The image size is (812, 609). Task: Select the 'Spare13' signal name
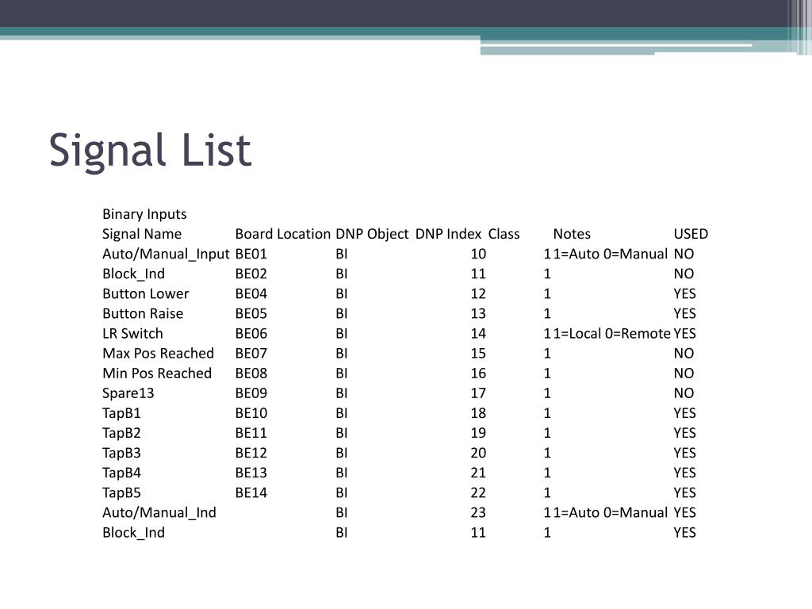[128, 393]
